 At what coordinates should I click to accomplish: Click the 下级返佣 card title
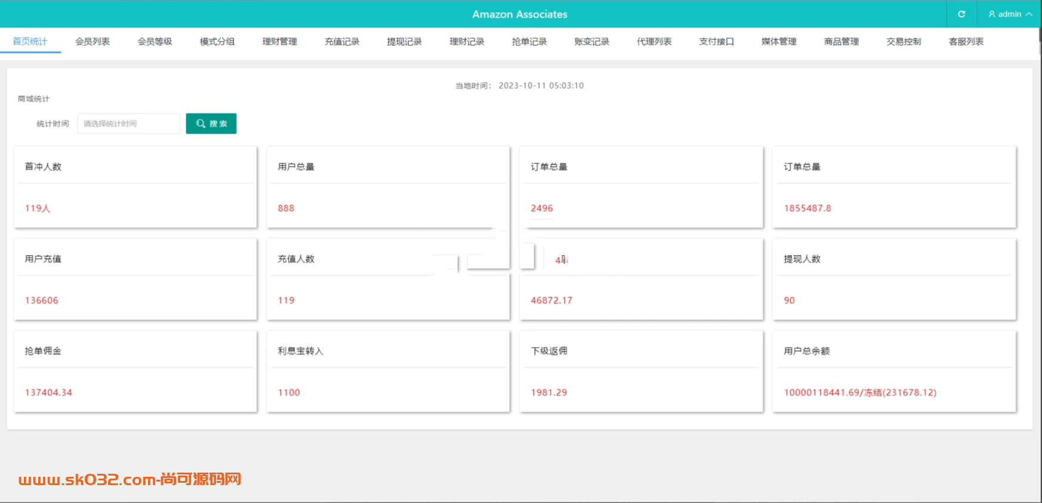tap(549, 350)
